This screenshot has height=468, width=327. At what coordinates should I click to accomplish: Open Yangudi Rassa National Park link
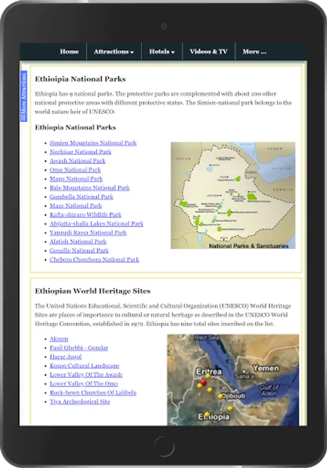(88, 232)
